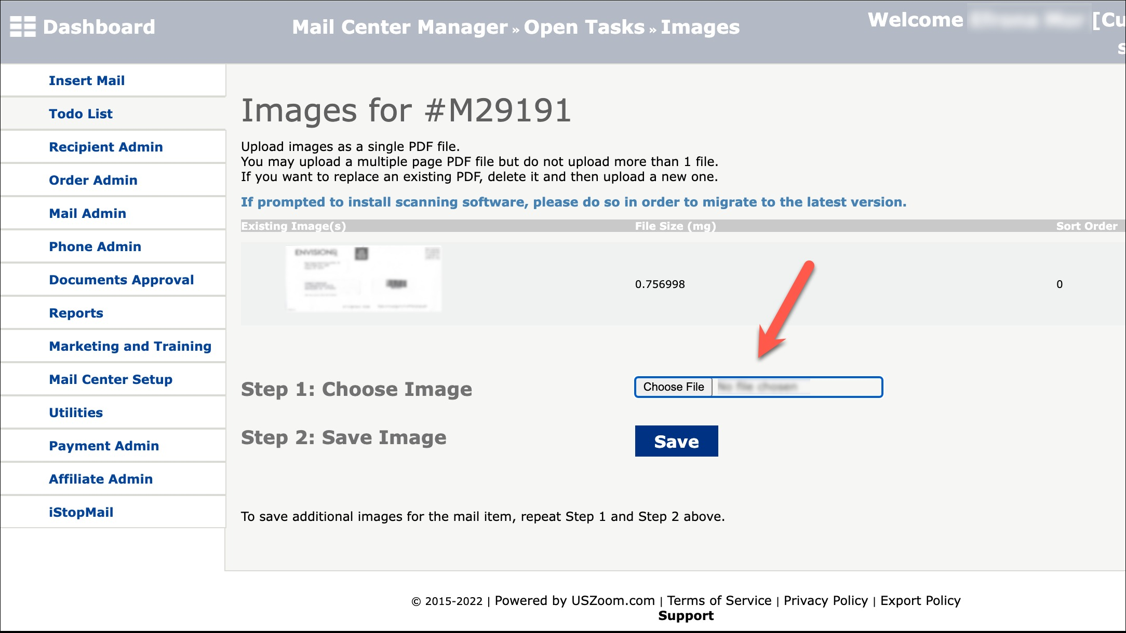Open Order Admin in sidebar
This screenshot has height=633, width=1126.
tap(93, 180)
